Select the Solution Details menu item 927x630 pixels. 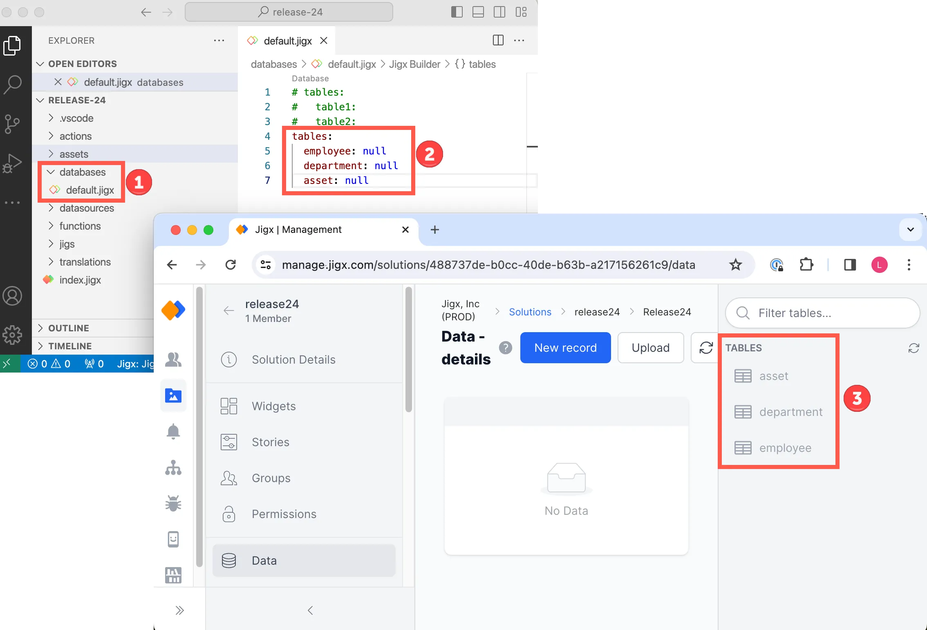293,359
